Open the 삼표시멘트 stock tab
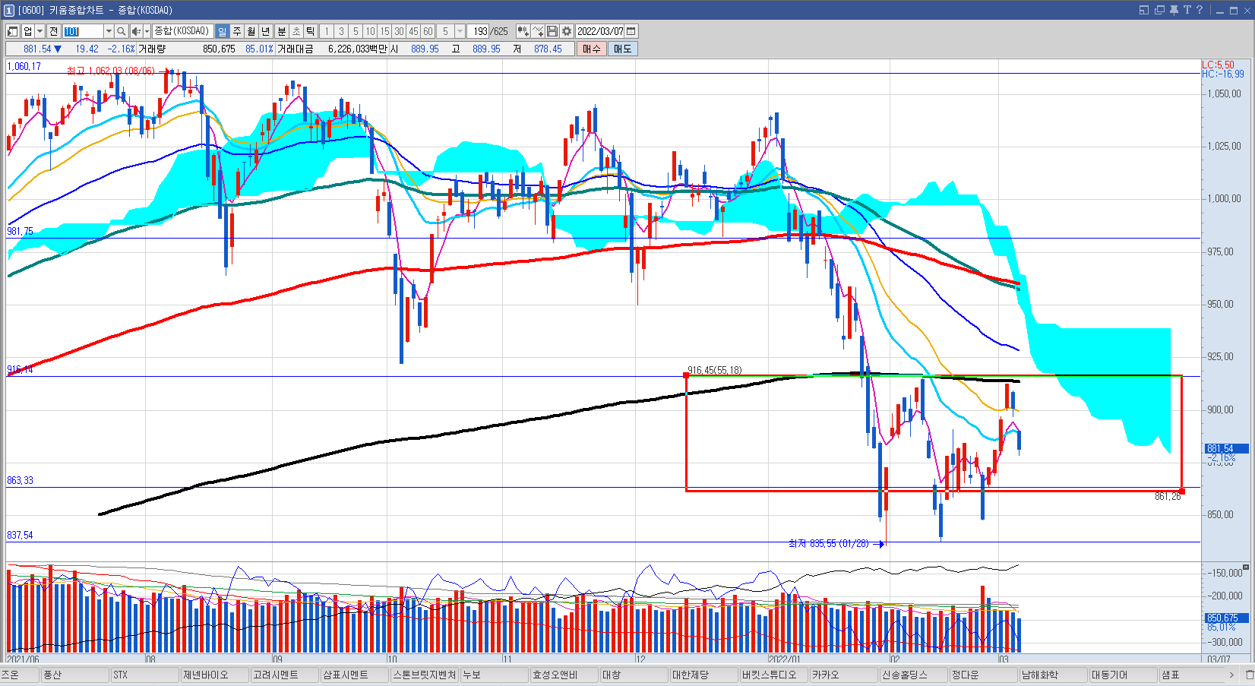 pyautogui.click(x=355, y=675)
